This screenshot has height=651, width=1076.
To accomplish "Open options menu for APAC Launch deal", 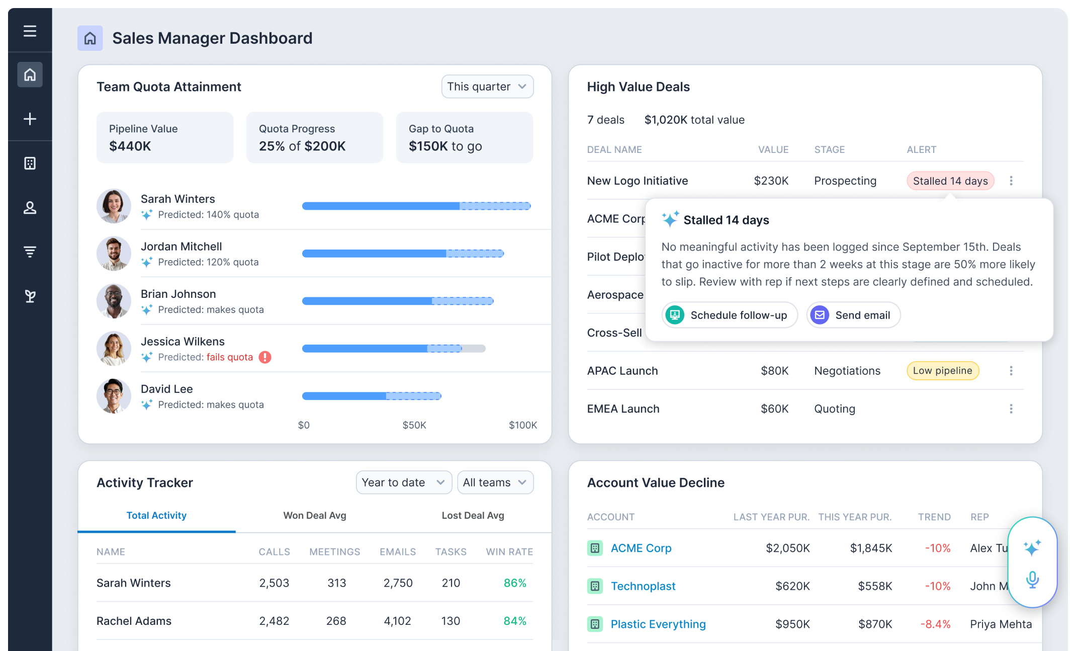I will (x=1011, y=371).
